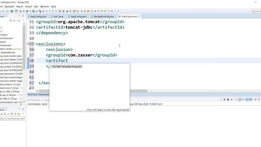Click the Console Pin Console icon
This screenshot has height=147, width=261.
[x=255, y=100]
